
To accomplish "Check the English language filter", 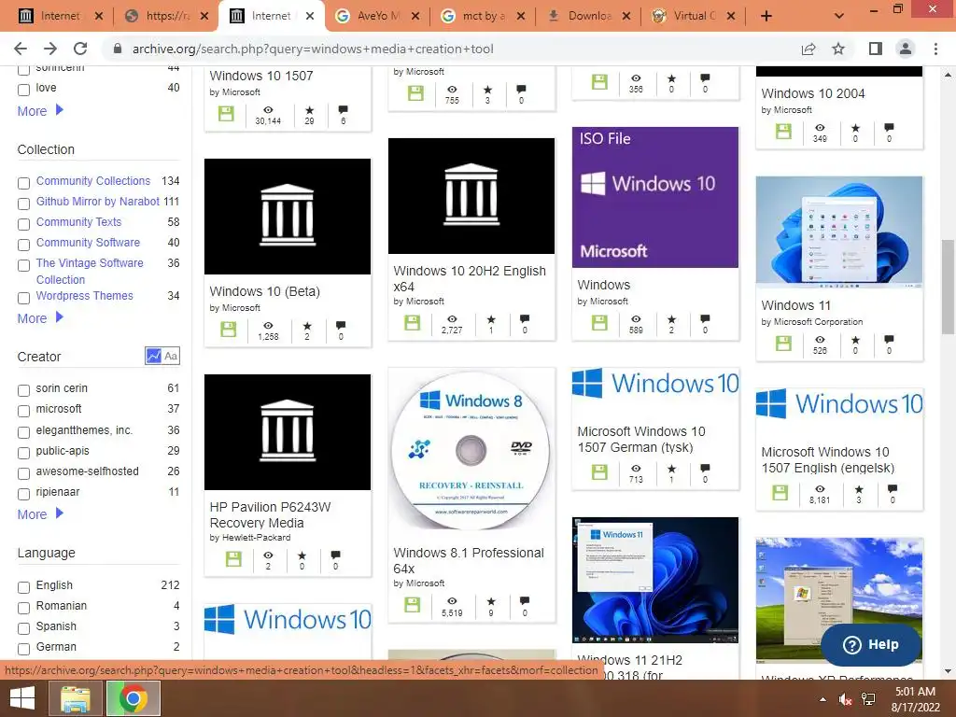I will click(23, 587).
